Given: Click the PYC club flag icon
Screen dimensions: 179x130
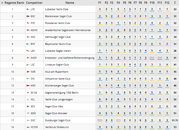Looking at the screenshot, I should coord(28,23).
